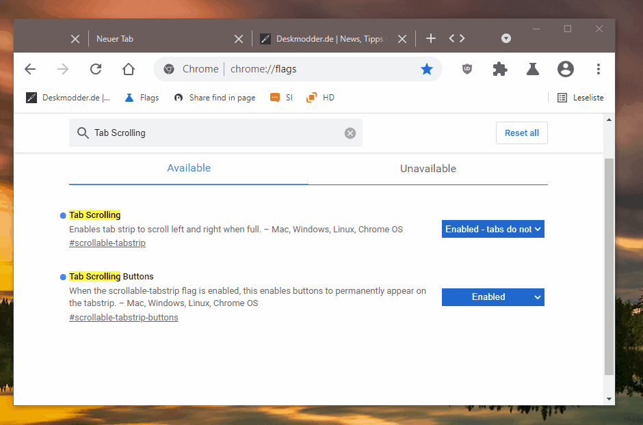
Task: Open the Chrome experiments flask icon
Action: 532,69
